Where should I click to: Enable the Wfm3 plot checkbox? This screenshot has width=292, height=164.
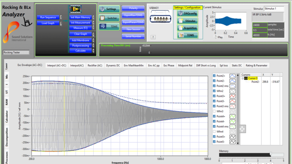pyautogui.click(x=214, y=111)
